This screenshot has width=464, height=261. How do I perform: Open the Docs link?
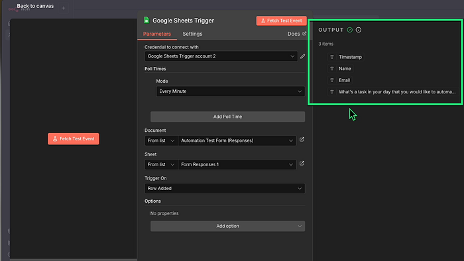(x=296, y=34)
